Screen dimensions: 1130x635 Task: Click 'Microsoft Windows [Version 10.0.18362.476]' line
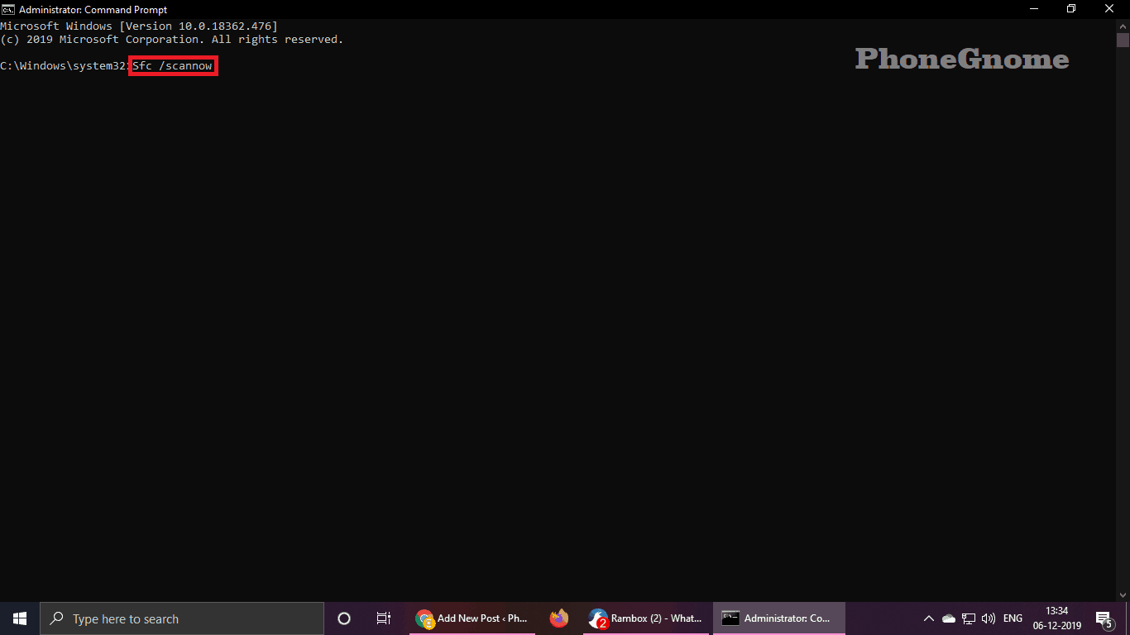[x=139, y=26]
